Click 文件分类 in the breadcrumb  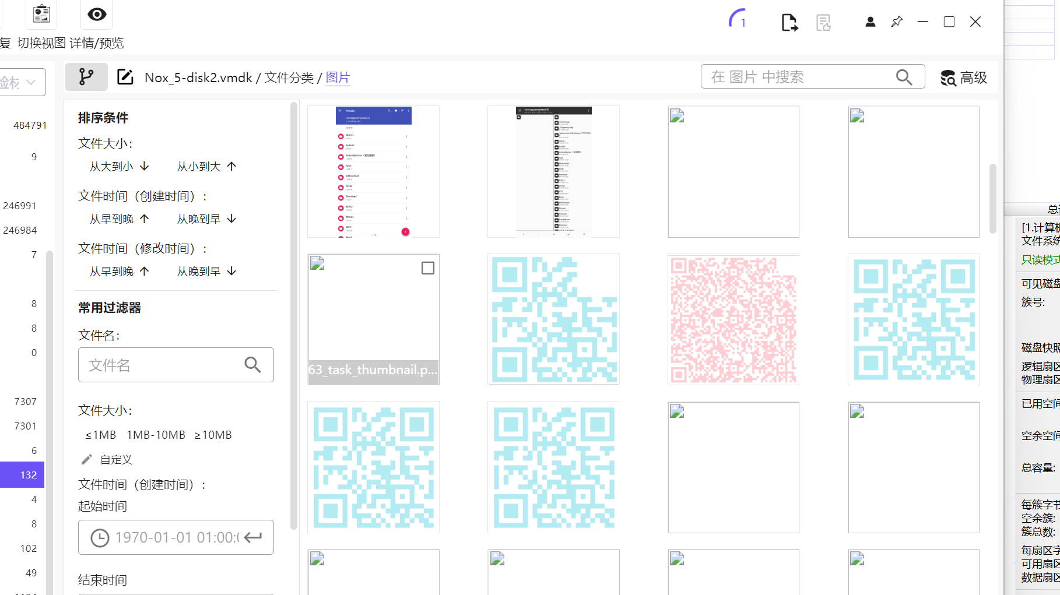[289, 78]
